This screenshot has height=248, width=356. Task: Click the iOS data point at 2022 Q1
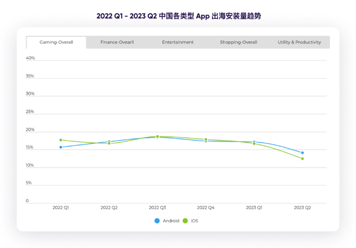pos(61,140)
